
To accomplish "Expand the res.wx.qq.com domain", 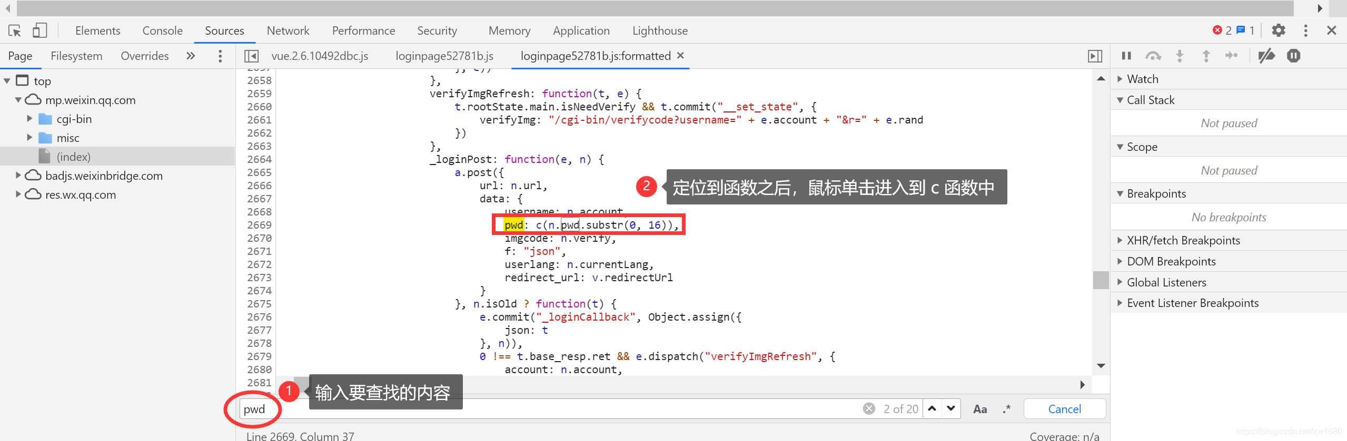I will tap(18, 194).
